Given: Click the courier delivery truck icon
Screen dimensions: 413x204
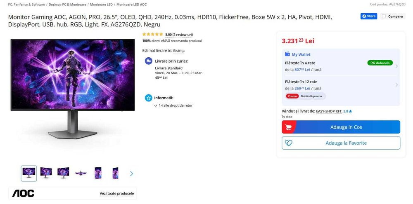Looking at the screenshot, I should pos(149,61).
